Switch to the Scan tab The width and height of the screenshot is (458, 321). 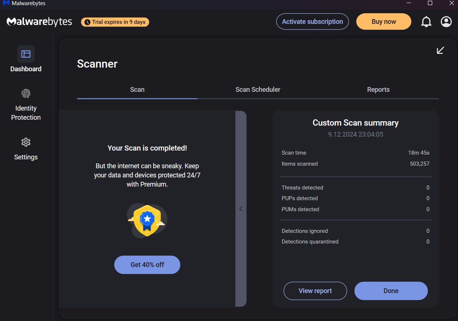(x=137, y=90)
